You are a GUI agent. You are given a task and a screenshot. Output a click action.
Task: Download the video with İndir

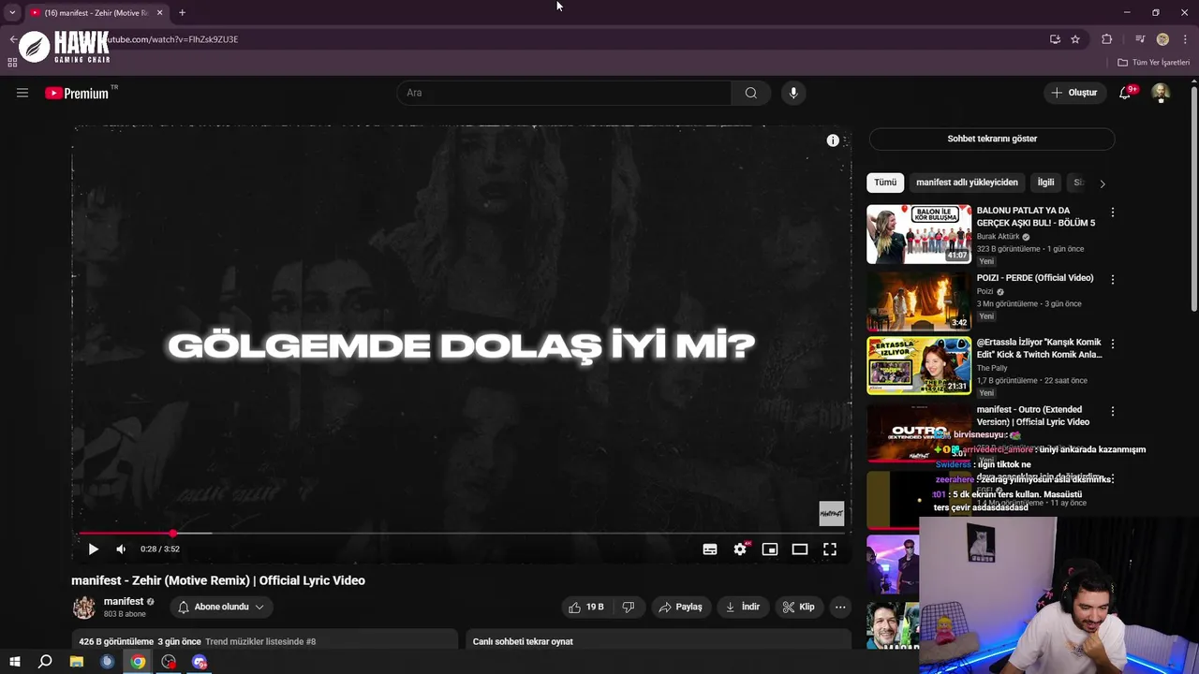(x=743, y=607)
